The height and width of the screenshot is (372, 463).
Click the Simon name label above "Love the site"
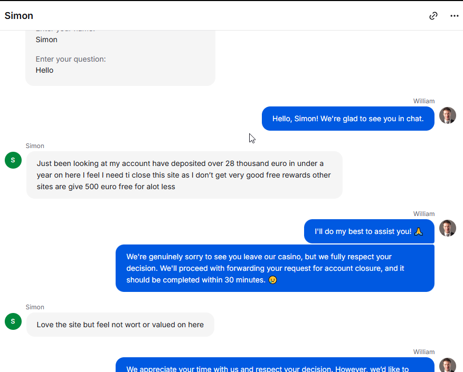(x=35, y=307)
